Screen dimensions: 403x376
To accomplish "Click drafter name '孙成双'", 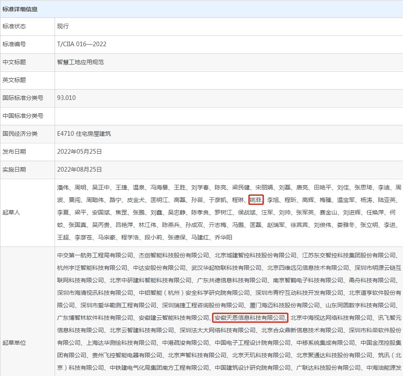I will 194,225.
